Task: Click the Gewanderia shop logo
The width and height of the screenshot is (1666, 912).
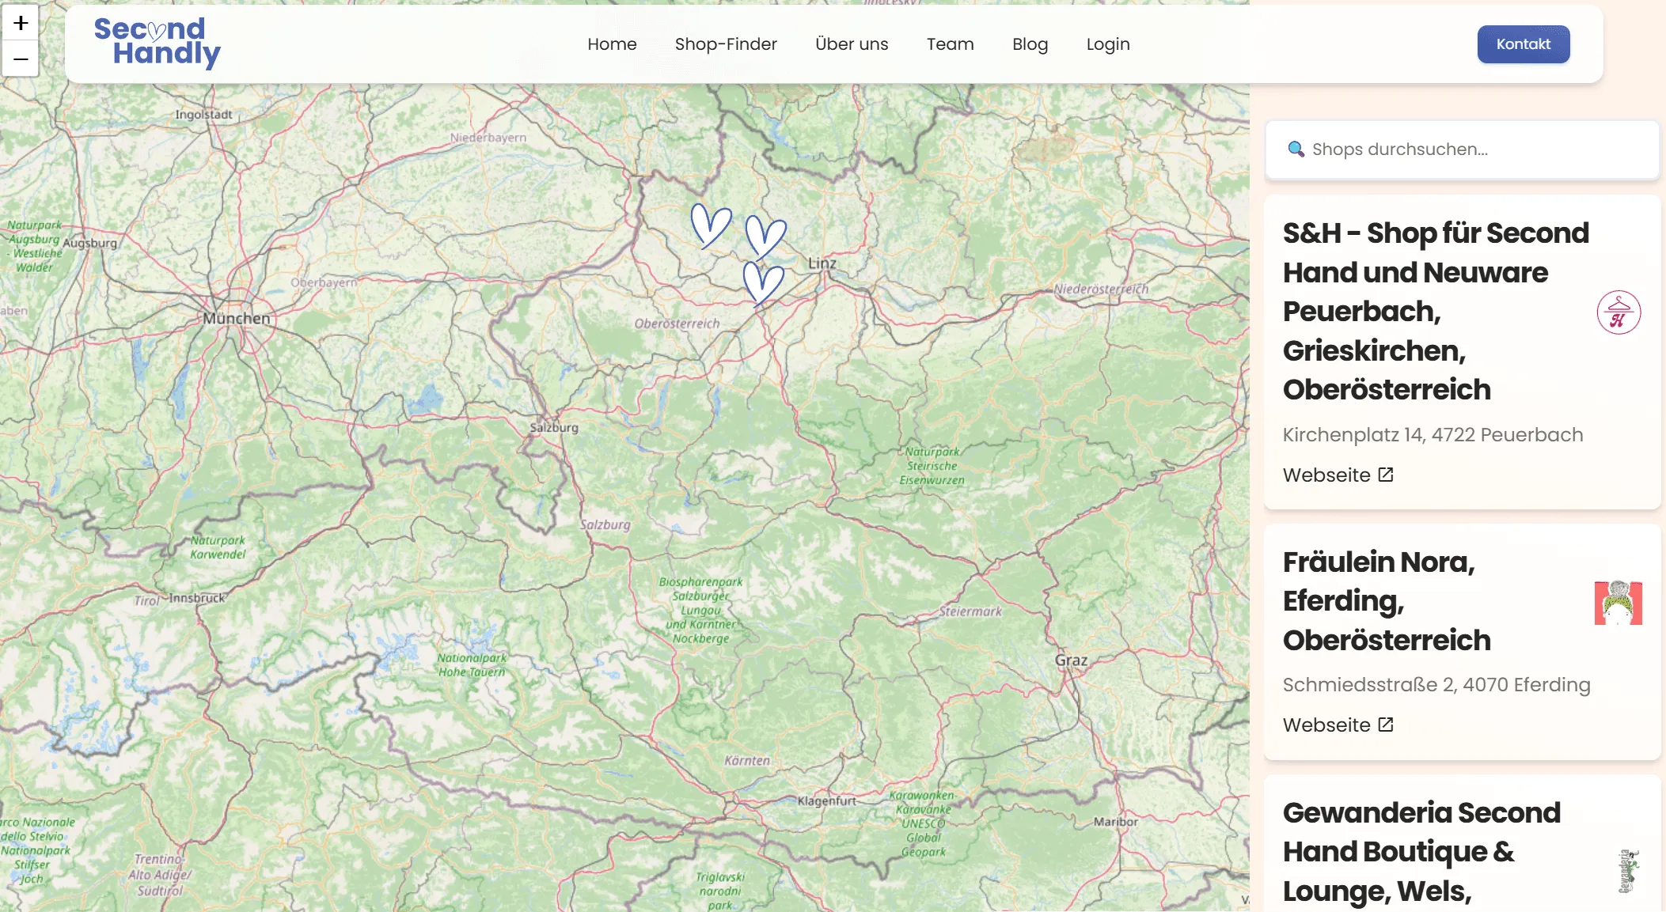Action: coord(1627,870)
